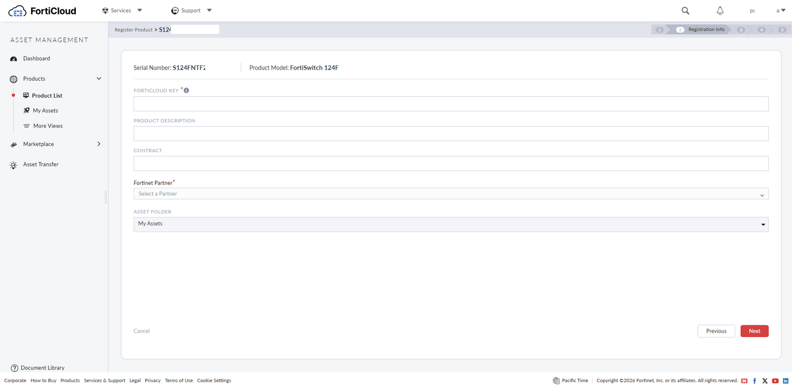Click the Previous button
This screenshot has width=792, height=390.
(716, 331)
